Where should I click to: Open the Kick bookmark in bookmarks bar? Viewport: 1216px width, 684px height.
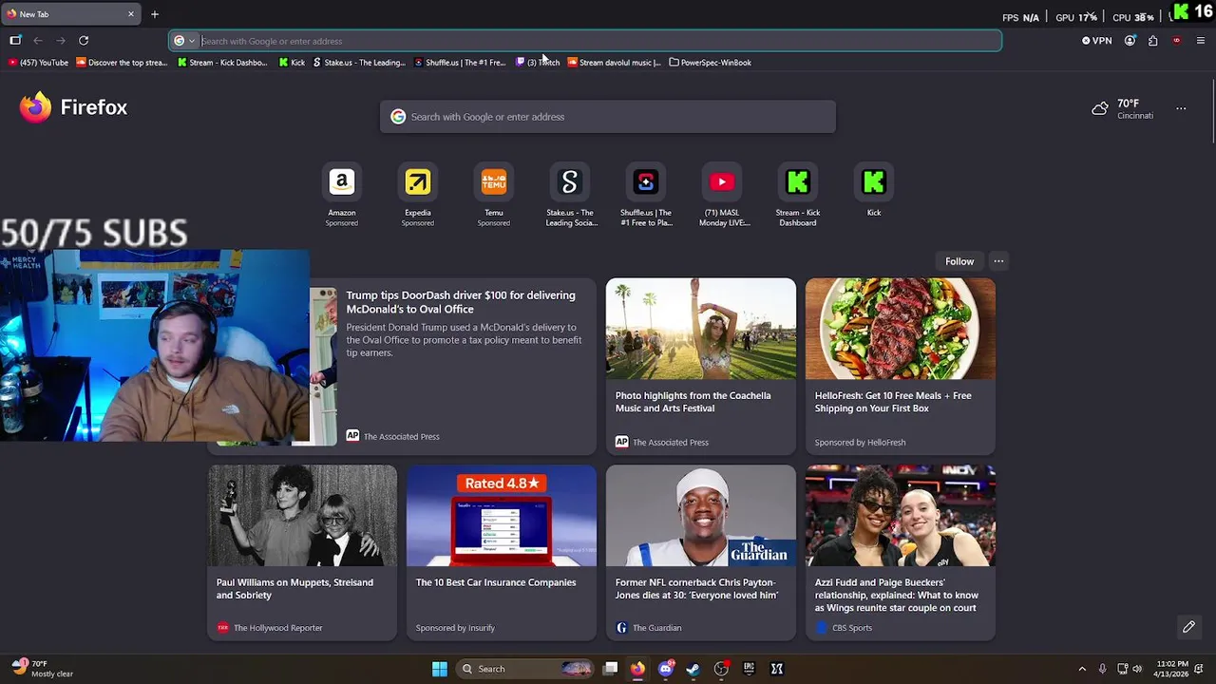pyautogui.click(x=292, y=63)
